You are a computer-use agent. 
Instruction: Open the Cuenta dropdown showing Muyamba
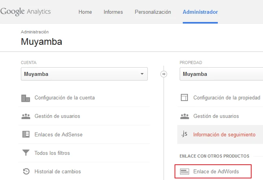coord(84,74)
